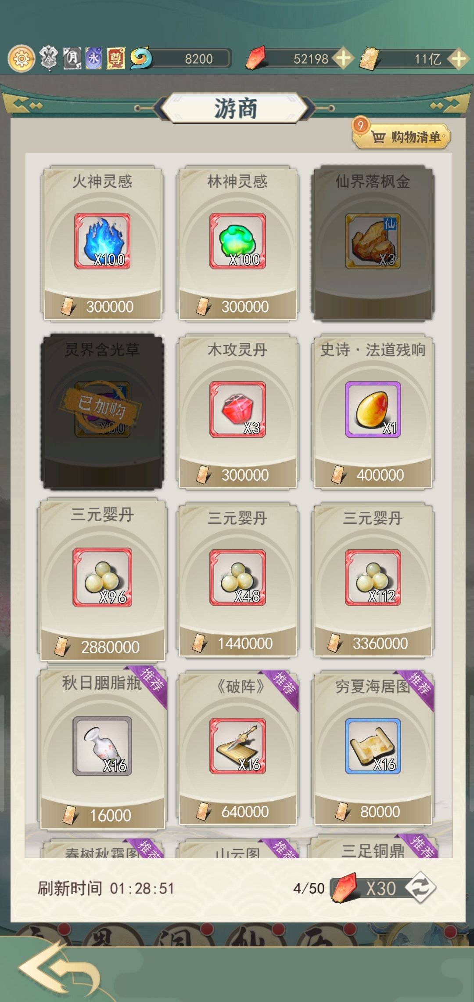Choose 木攻灵丹 priced 300000
The image size is (474, 1002).
[237, 411]
